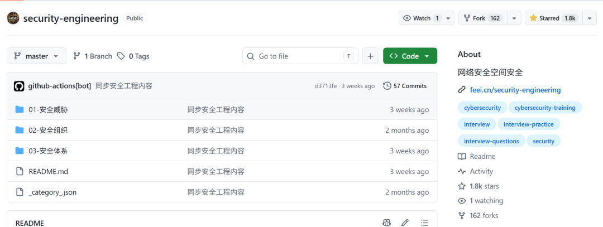Screen dimensions: 603x227
Task: Select the security topic tag
Action: pyautogui.click(x=543, y=141)
